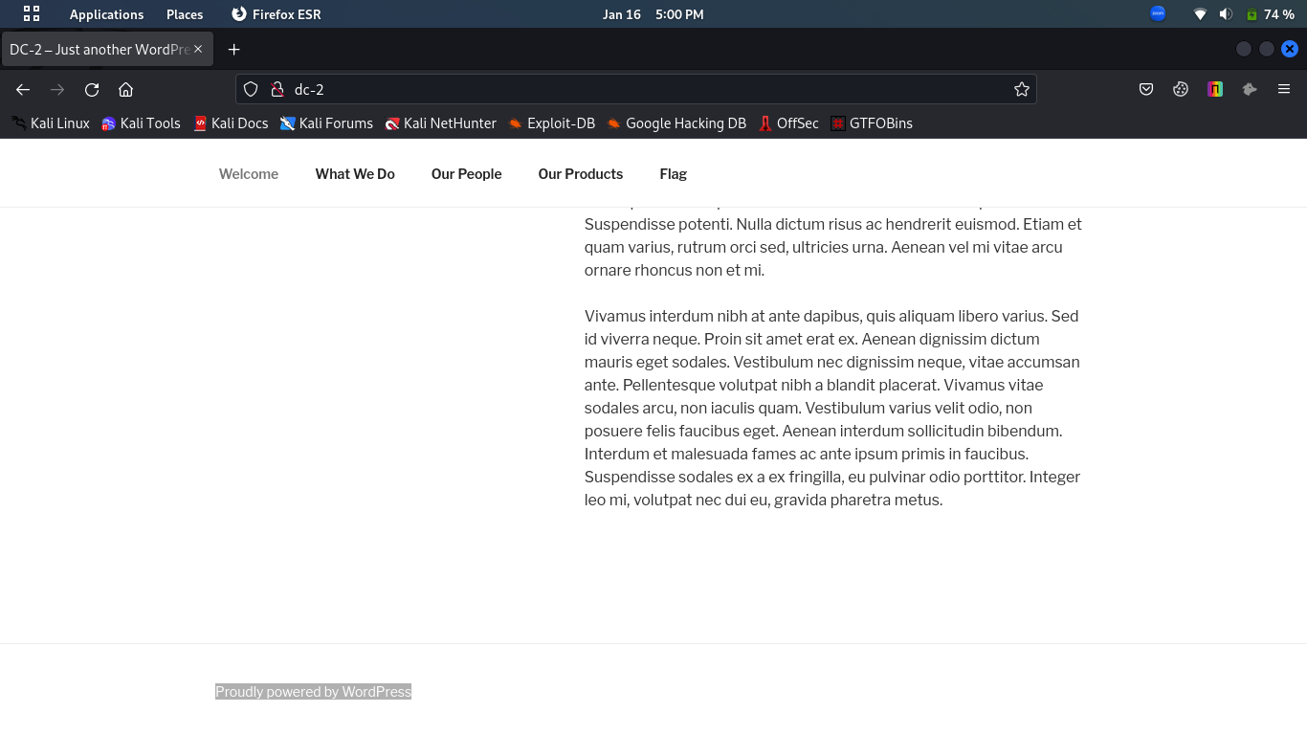This screenshot has width=1307, height=735.
Task: Open a new tab with the plus button
Action: (x=233, y=49)
